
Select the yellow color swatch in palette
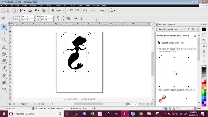point(203,90)
